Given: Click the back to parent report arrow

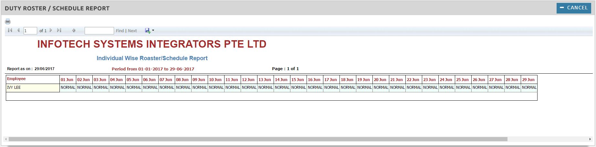Looking at the screenshot, I should [74, 31].
